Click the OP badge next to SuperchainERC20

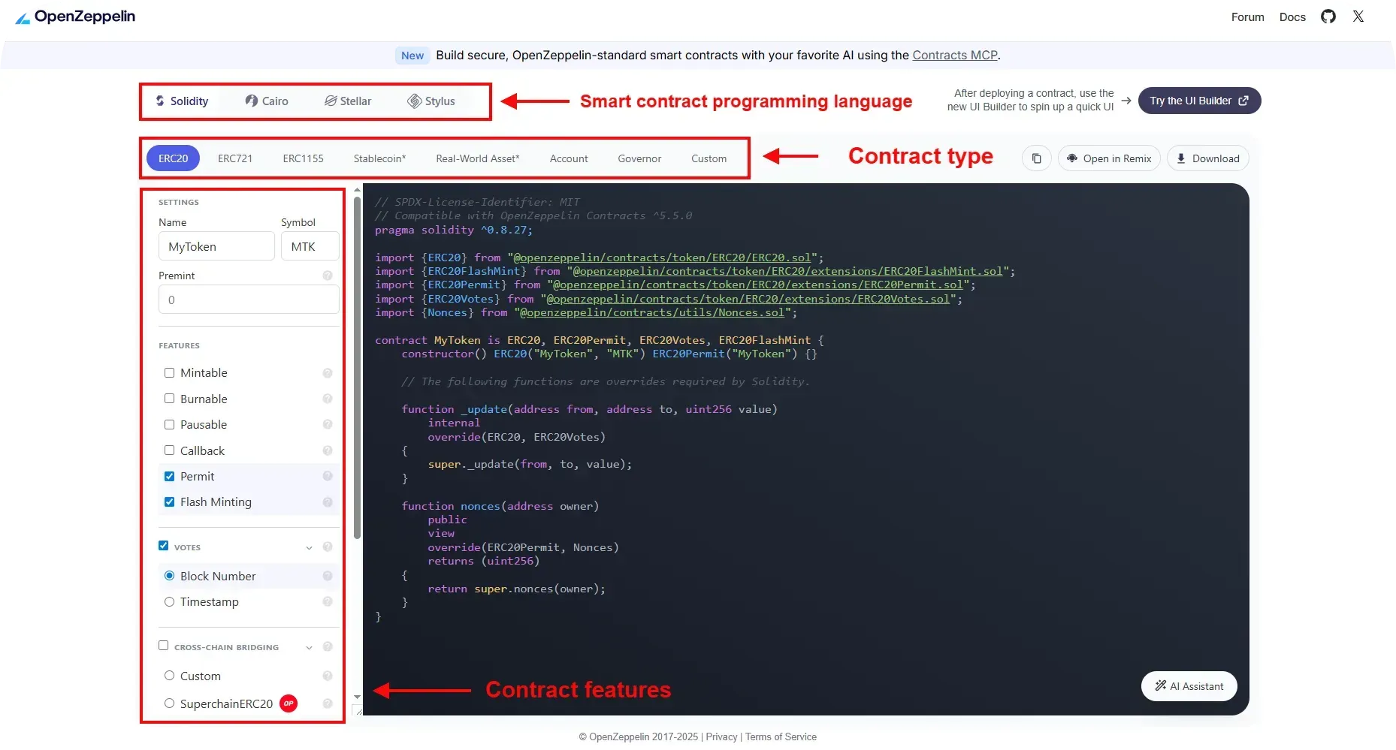pos(289,703)
